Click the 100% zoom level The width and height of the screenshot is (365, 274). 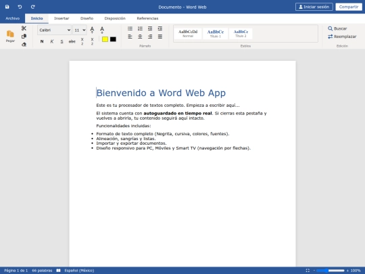click(356, 271)
